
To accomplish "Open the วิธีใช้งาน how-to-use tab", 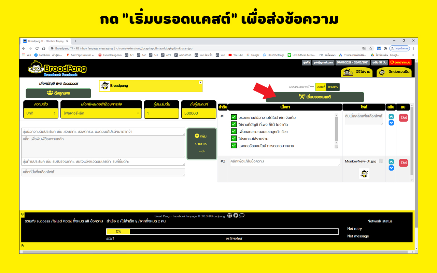I will [357, 72].
